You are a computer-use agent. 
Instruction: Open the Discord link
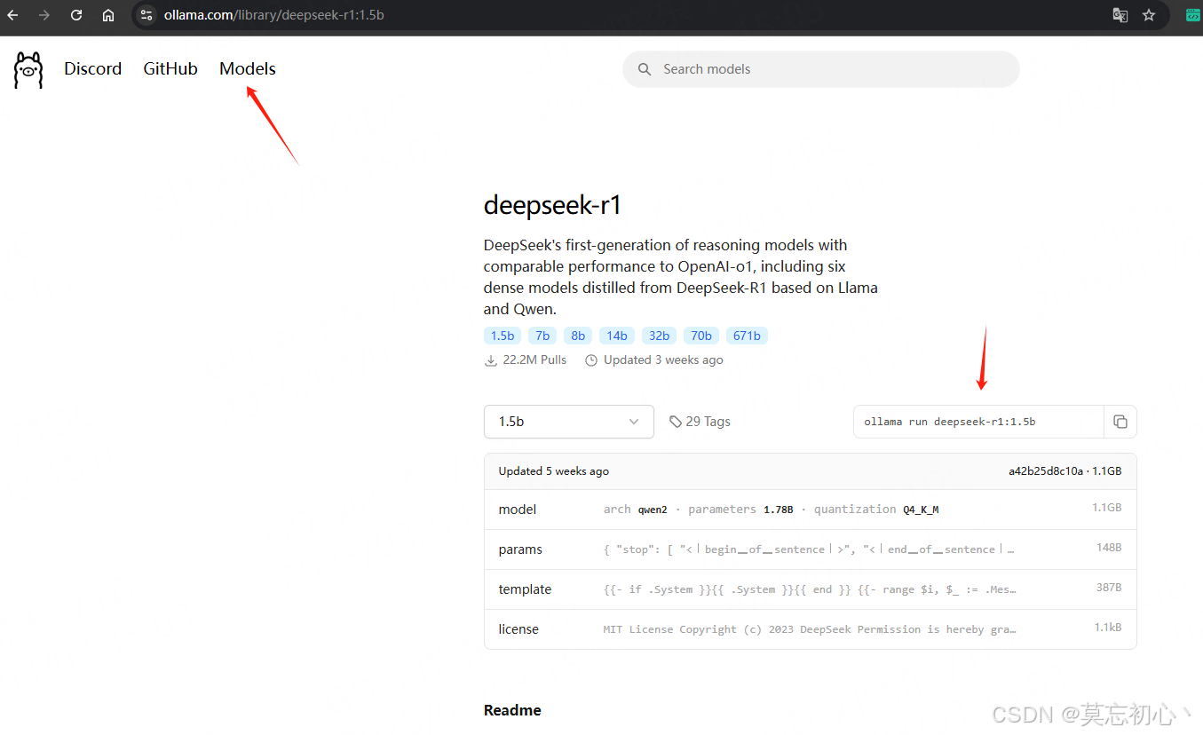click(x=92, y=69)
